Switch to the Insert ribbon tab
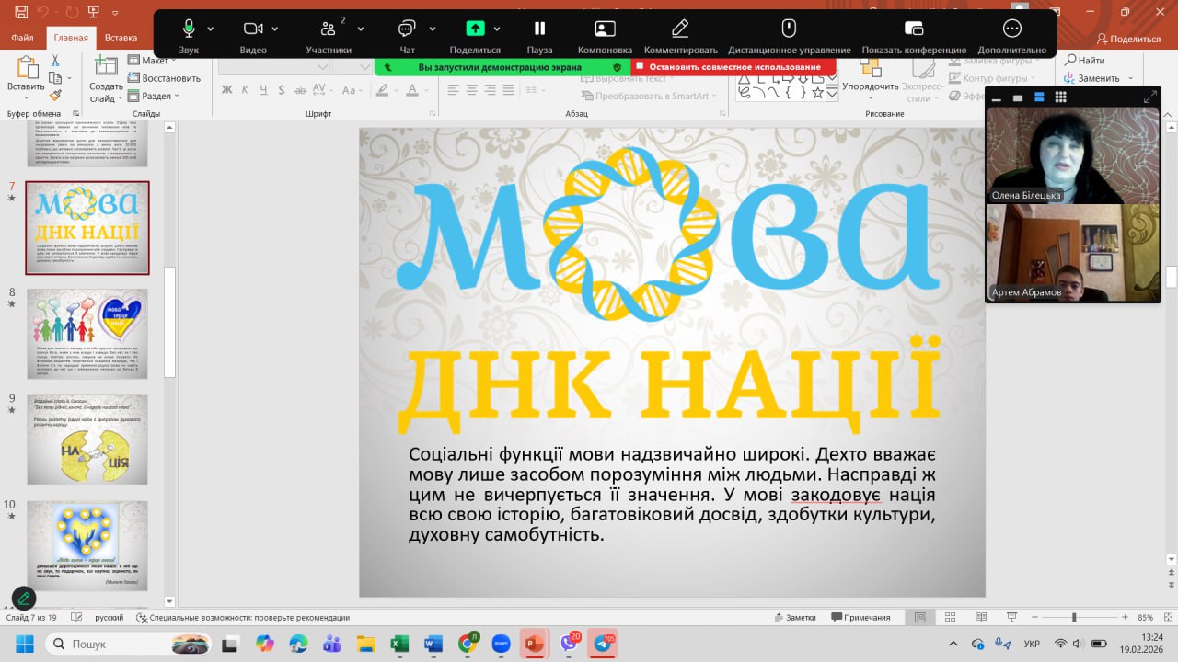This screenshot has height=662, width=1178. point(121,39)
